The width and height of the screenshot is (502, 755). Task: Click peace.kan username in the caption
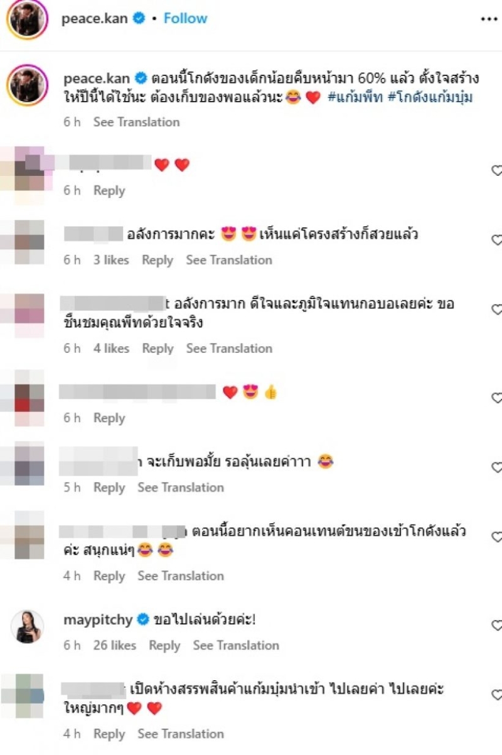pos(96,79)
